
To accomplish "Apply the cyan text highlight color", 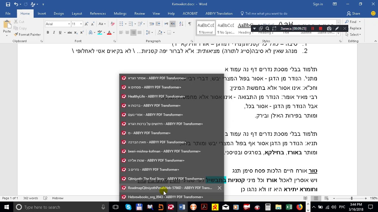I will click(100, 32).
